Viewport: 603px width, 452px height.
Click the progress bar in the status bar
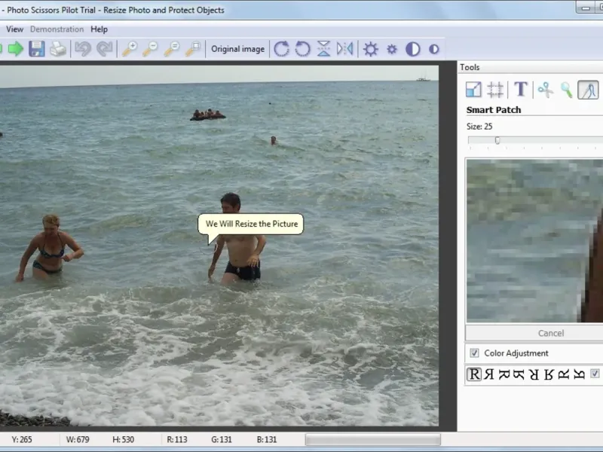click(x=372, y=439)
